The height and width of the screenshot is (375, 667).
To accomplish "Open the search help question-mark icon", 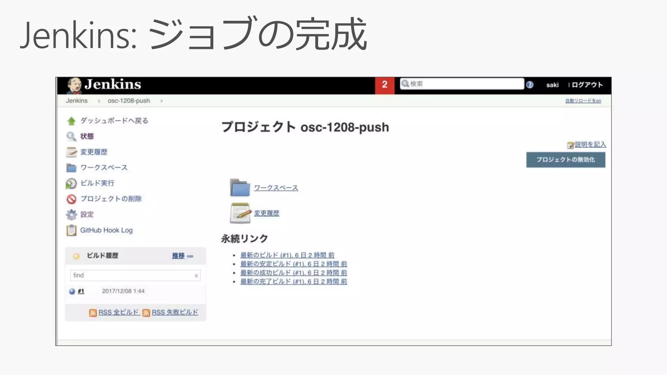I will (x=530, y=85).
